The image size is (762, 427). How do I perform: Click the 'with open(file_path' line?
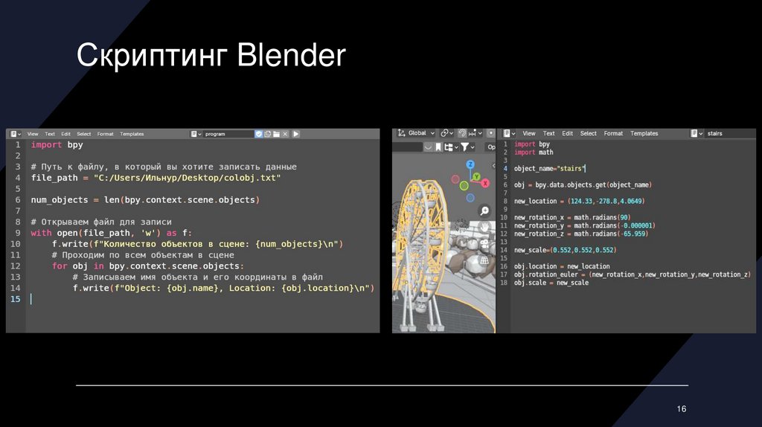pos(112,233)
